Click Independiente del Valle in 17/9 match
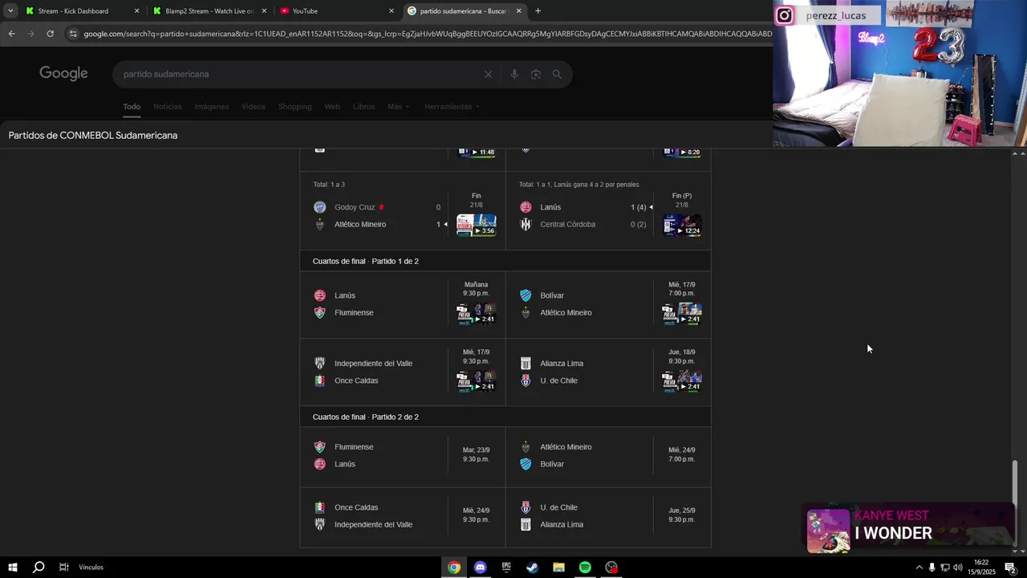The height and width of the screenshot is (578, 1027). [373, 364]
